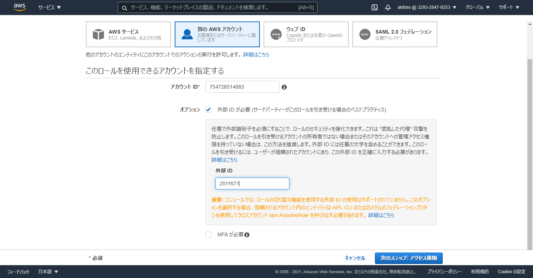The height and width of the screenshot is (278, 533).
Task: Open the 利用規約 footer link
Action: click(480, 272)
